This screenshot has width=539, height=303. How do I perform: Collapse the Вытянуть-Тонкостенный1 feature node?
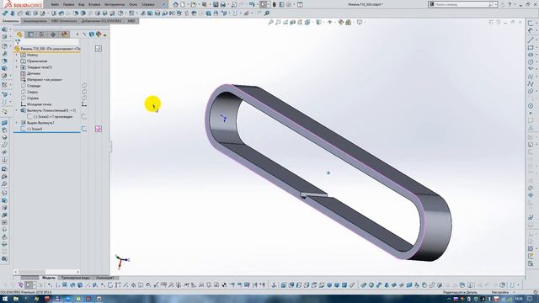pos(17,110)
